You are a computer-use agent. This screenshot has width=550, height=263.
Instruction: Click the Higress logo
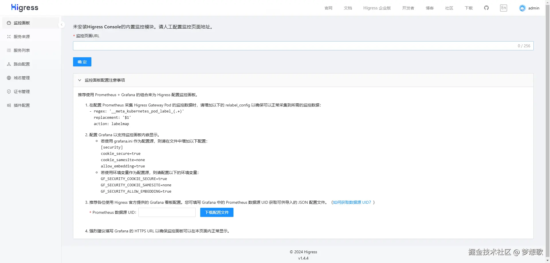25,8
